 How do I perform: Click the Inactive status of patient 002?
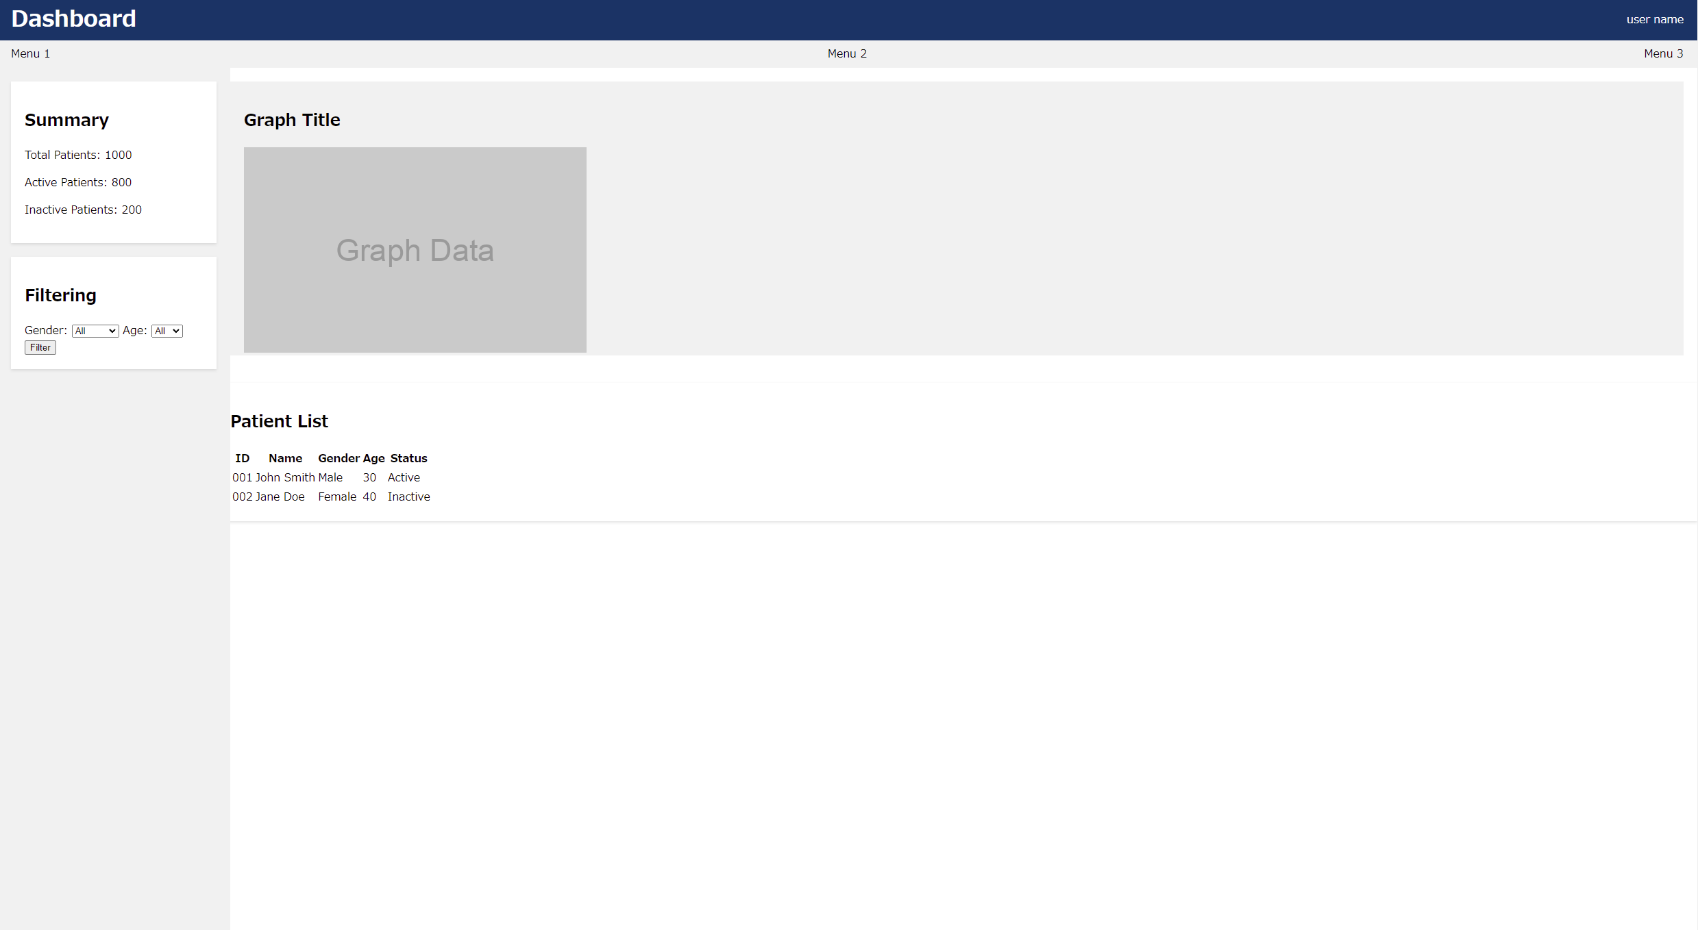408,497
